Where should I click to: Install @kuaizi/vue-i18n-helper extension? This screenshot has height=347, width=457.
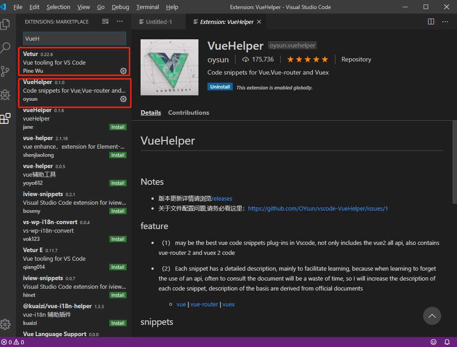click(x=118, y=323)
